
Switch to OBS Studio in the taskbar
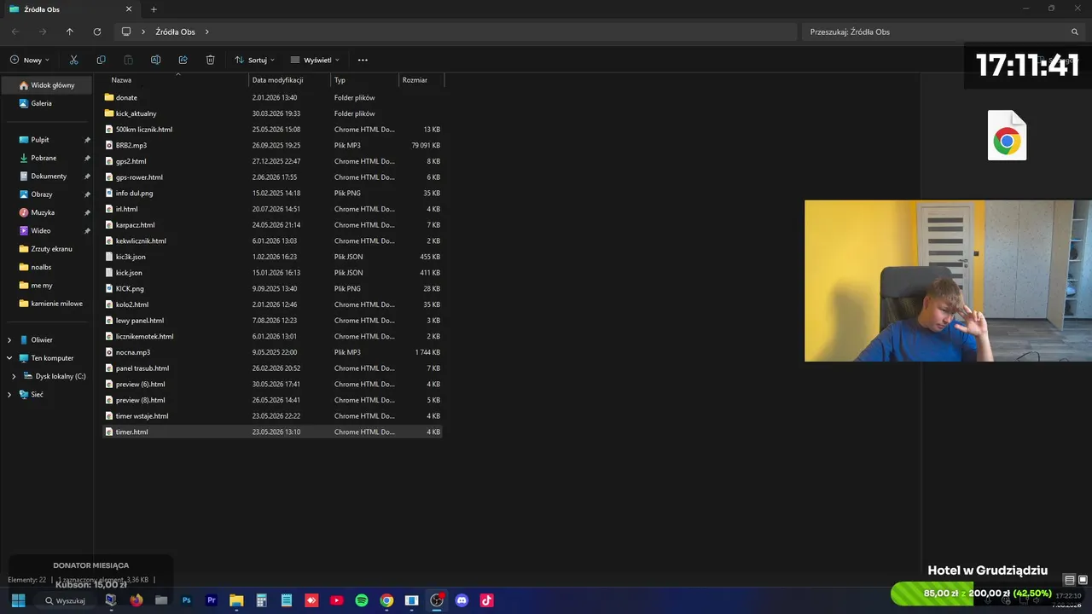click(x=437, y=600)
